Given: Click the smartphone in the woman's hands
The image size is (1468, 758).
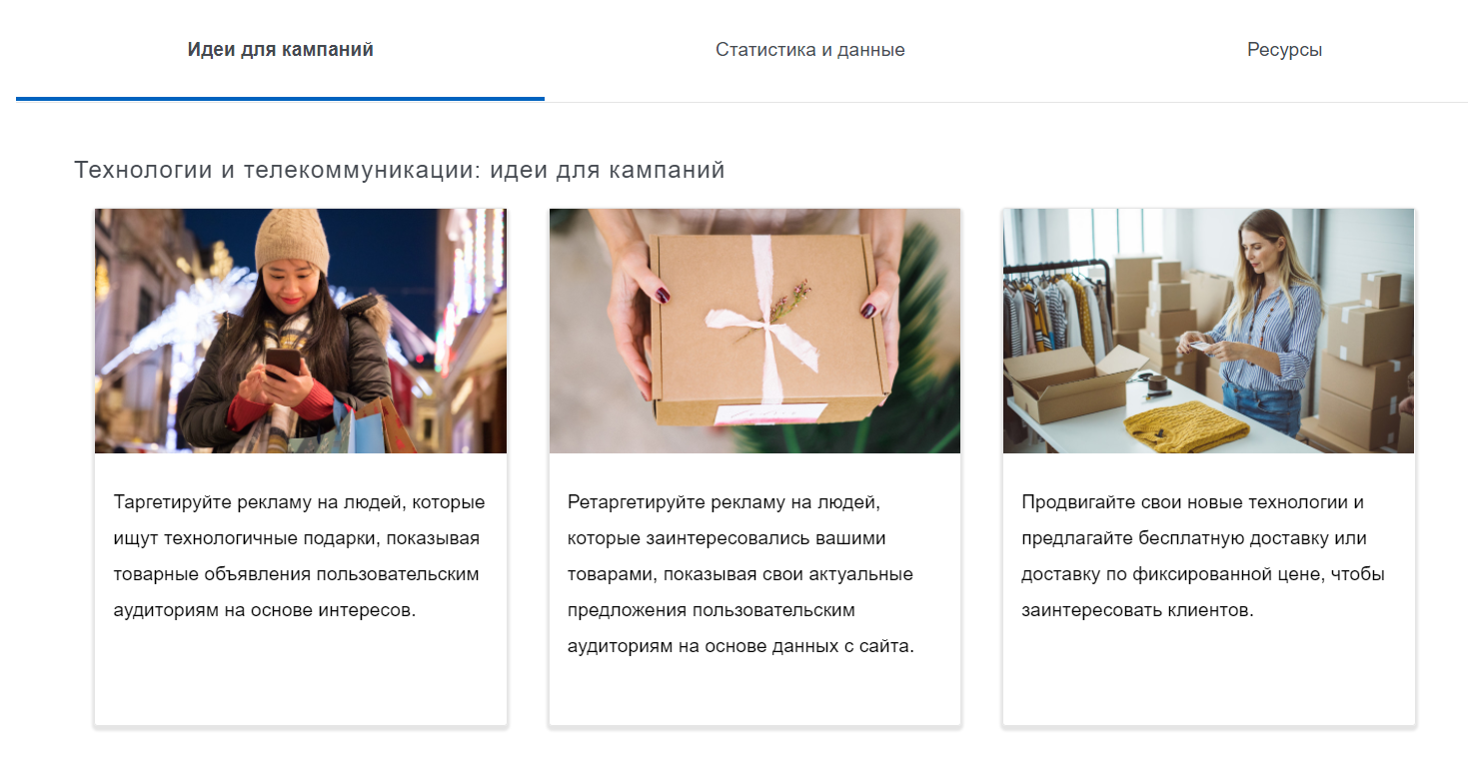Looking at the screenshot, I should coord(282,364).
